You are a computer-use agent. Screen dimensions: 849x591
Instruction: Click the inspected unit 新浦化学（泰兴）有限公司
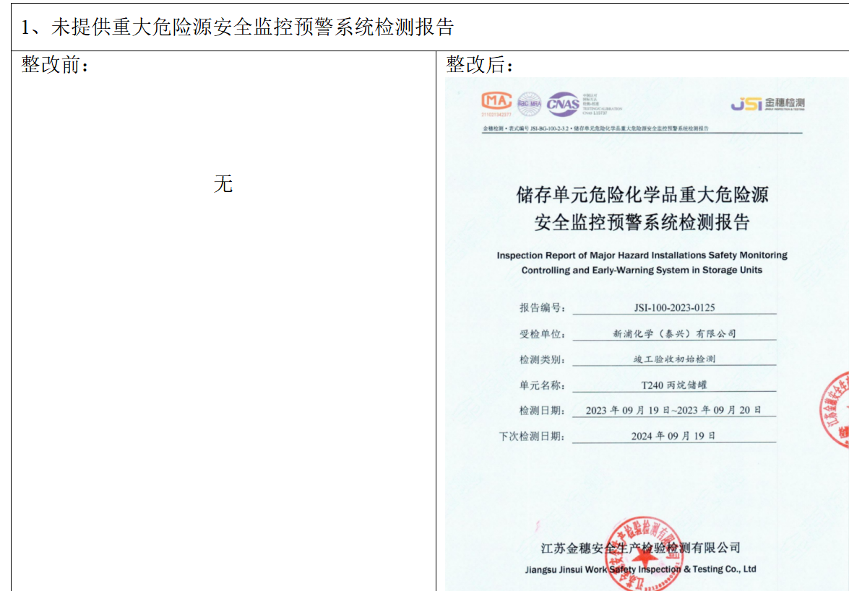click(x=674, y=333)
